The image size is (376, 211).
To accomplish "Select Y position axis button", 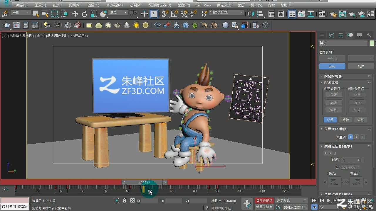I will coord(356,137).
